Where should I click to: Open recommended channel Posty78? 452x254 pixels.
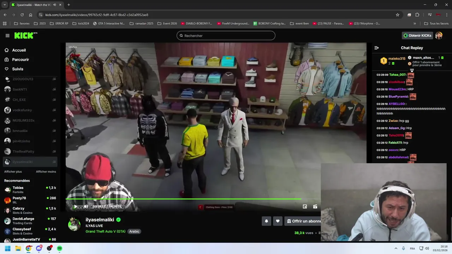(x=30, y=200)
